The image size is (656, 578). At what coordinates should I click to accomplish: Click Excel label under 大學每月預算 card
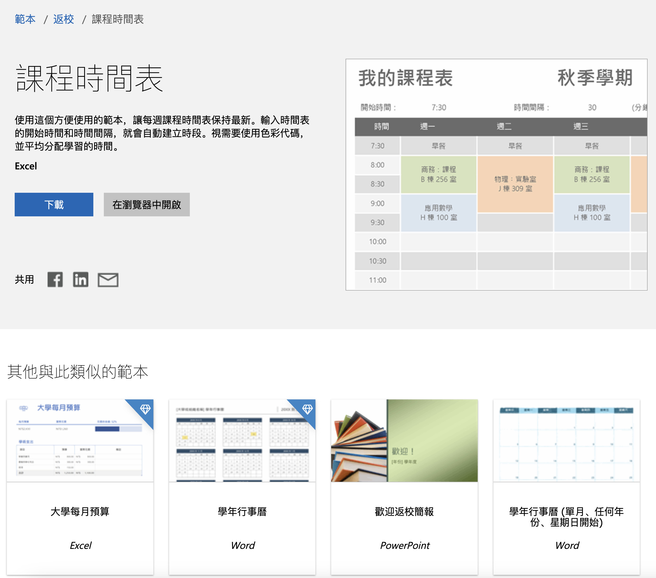tap(80, 545)
